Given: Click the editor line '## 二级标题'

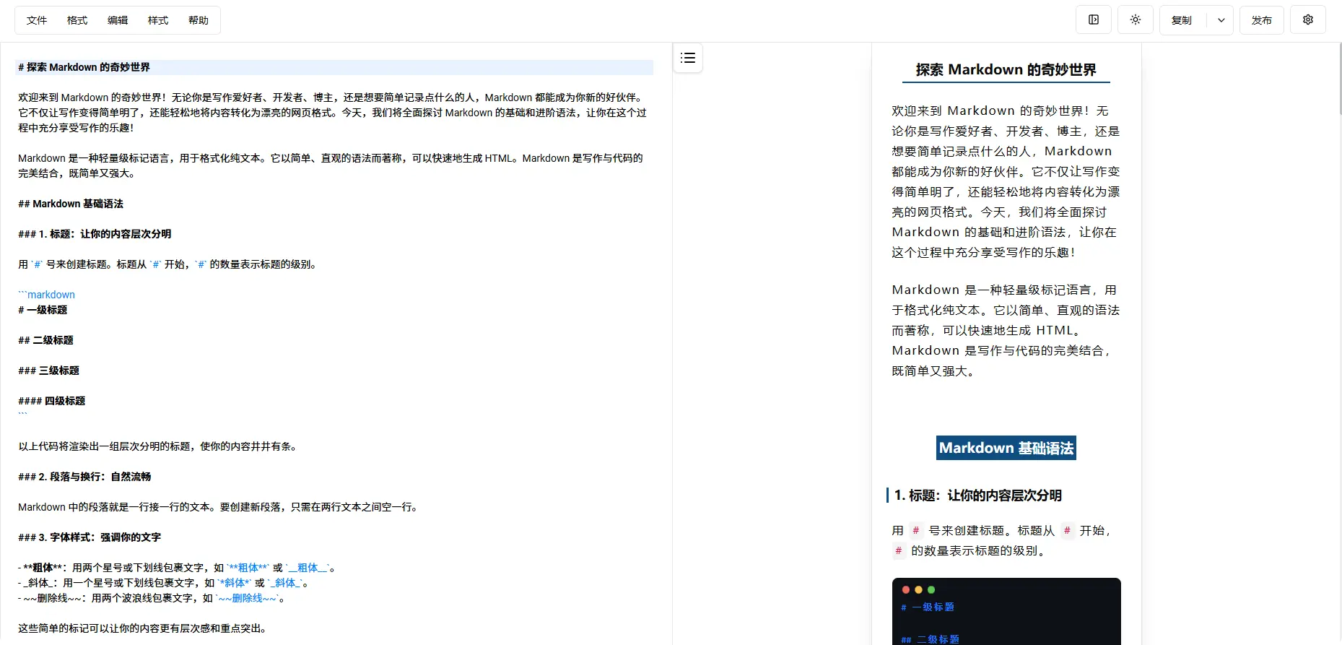Looking at the screenshot, I should pos(45,340).
